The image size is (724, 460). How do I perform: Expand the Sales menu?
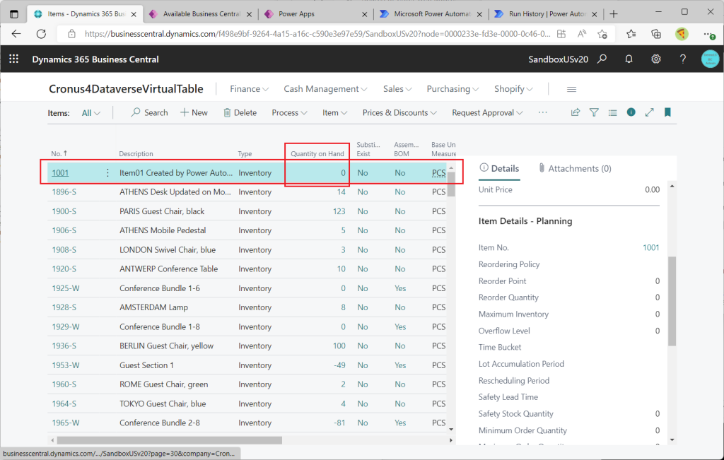click(397, 89)
